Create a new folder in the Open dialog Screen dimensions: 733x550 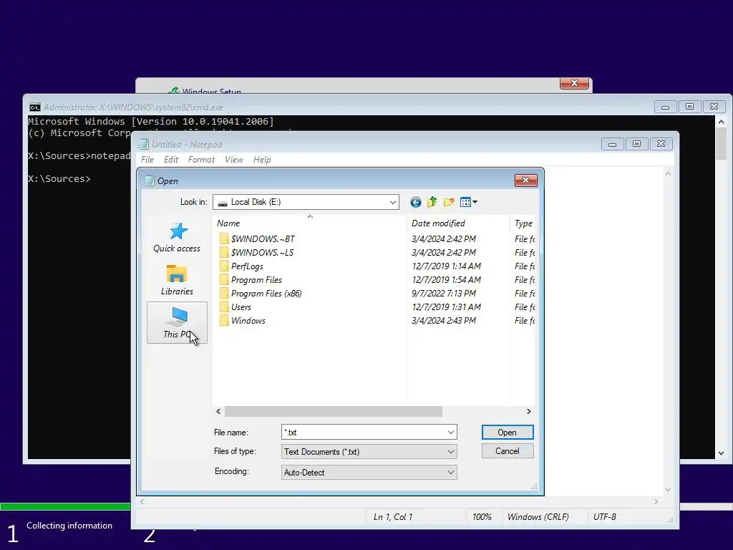[449, 202]
